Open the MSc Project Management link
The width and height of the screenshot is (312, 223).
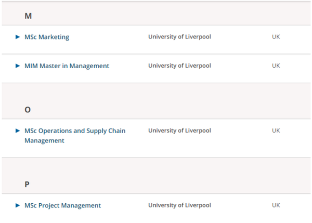tap(62, 205)
